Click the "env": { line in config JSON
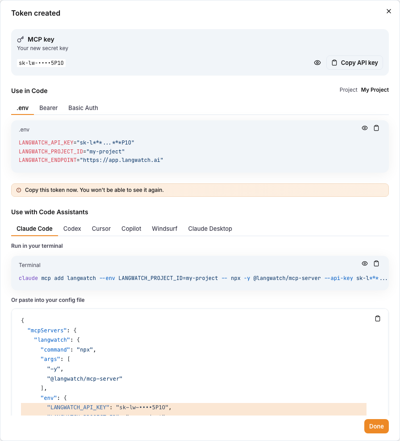 [x=54, y=398]
